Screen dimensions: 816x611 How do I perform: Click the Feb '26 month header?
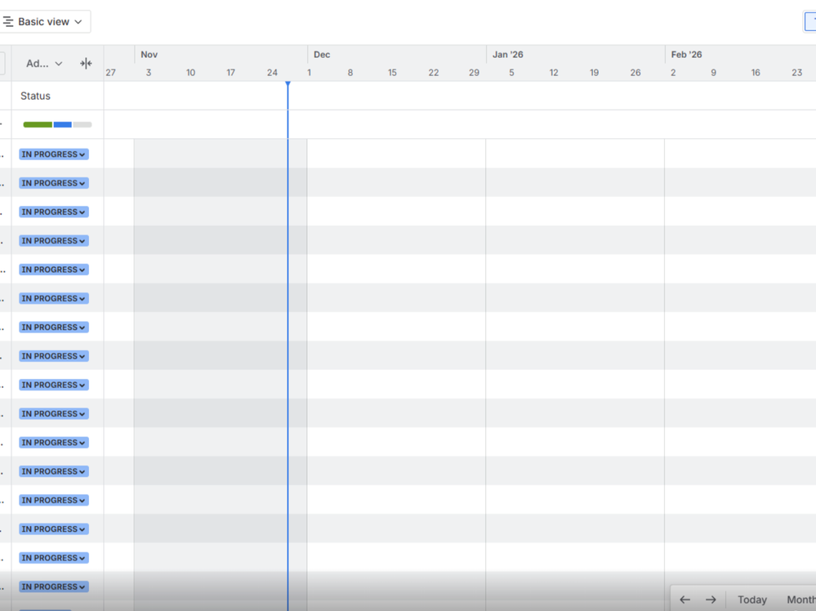point(686,55)
